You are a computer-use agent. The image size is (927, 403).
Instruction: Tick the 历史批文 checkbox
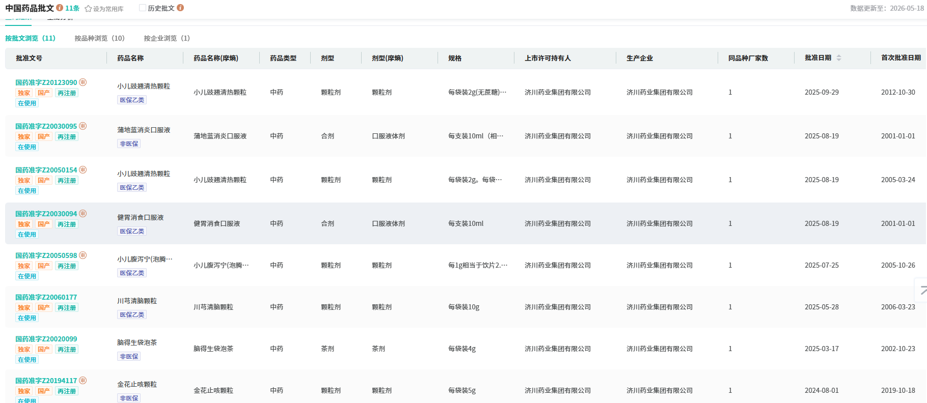(143, 8)
